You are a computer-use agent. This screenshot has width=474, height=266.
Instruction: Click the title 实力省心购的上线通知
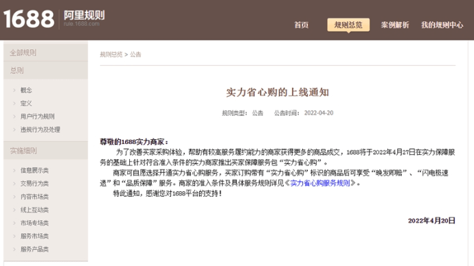tap(278, 93)
